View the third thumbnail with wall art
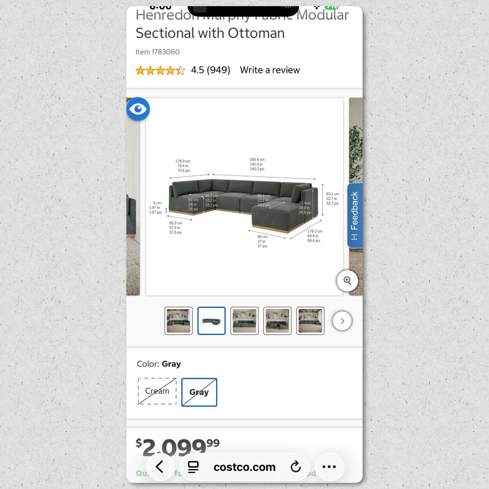Viewport: 489px width, 489px height. (244, 321)
